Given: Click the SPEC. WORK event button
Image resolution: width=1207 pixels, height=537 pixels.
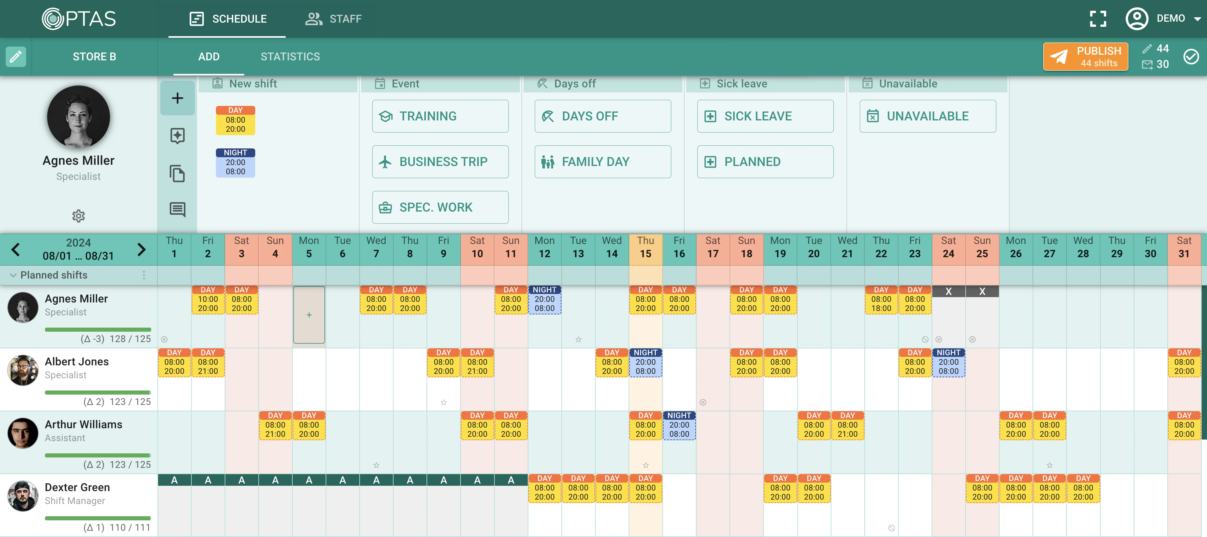Looking at the screenshot, I should 440,207.
